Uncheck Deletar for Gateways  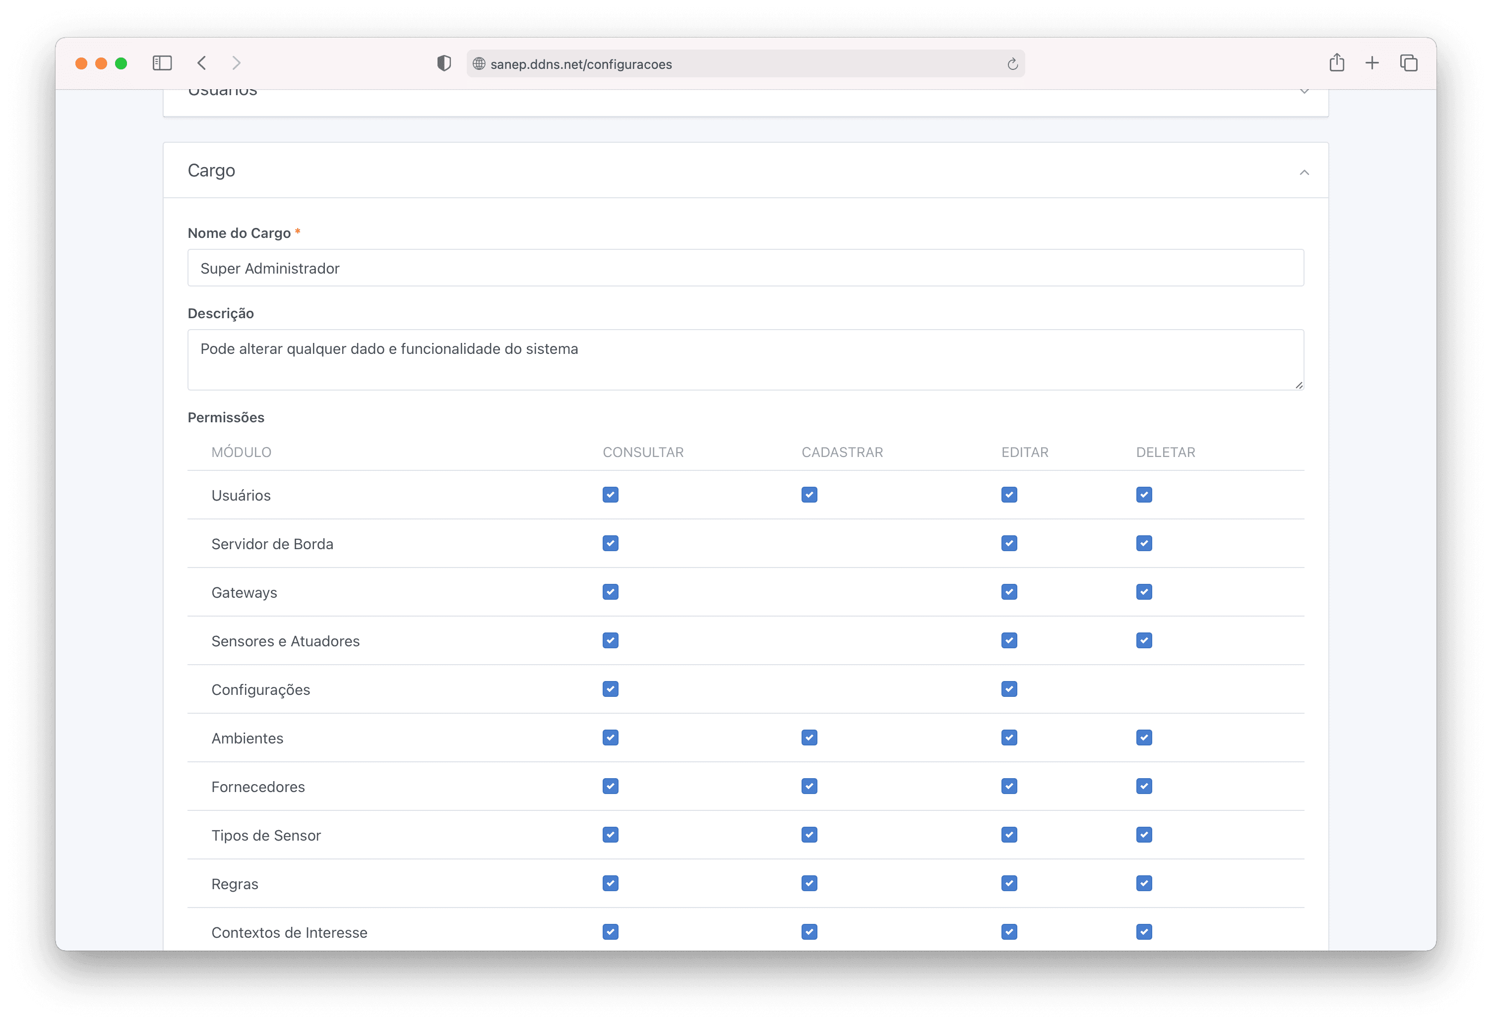(x=1143, y=592)
